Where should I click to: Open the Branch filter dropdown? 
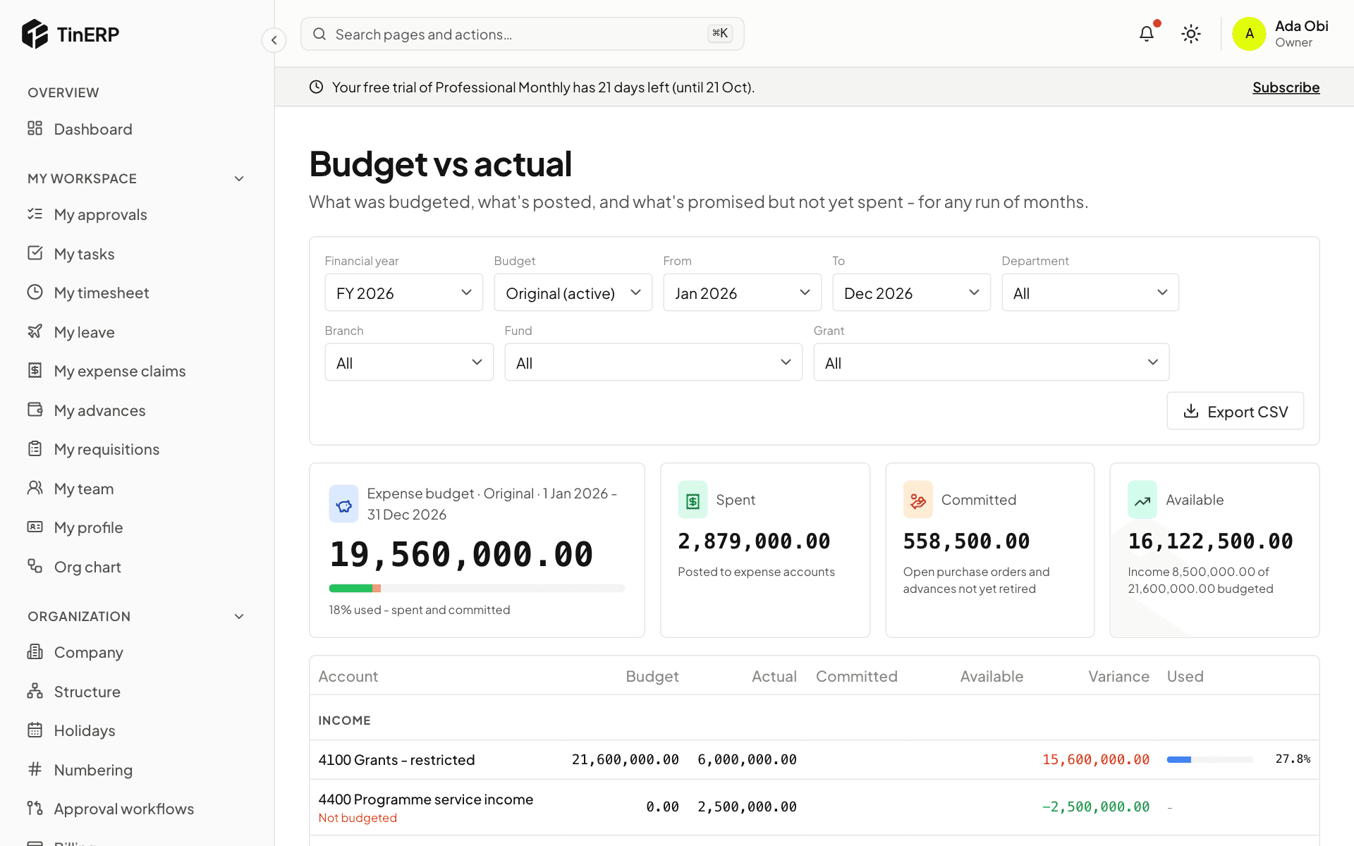[409, 362]
